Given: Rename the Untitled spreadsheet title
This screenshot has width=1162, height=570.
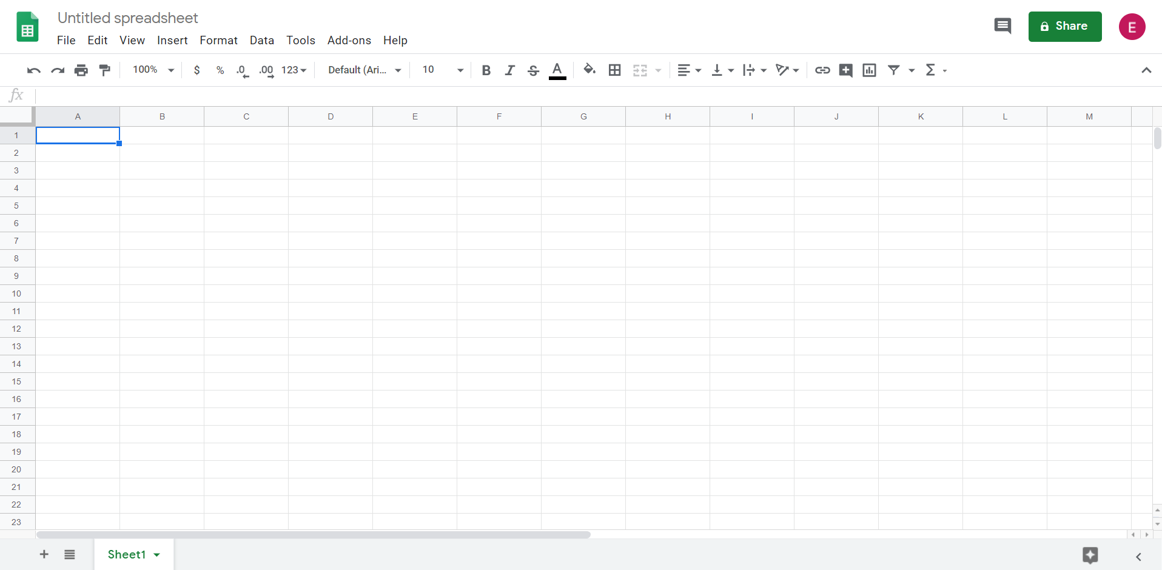Looking at the screenshot, I should [x=128, y=18].
